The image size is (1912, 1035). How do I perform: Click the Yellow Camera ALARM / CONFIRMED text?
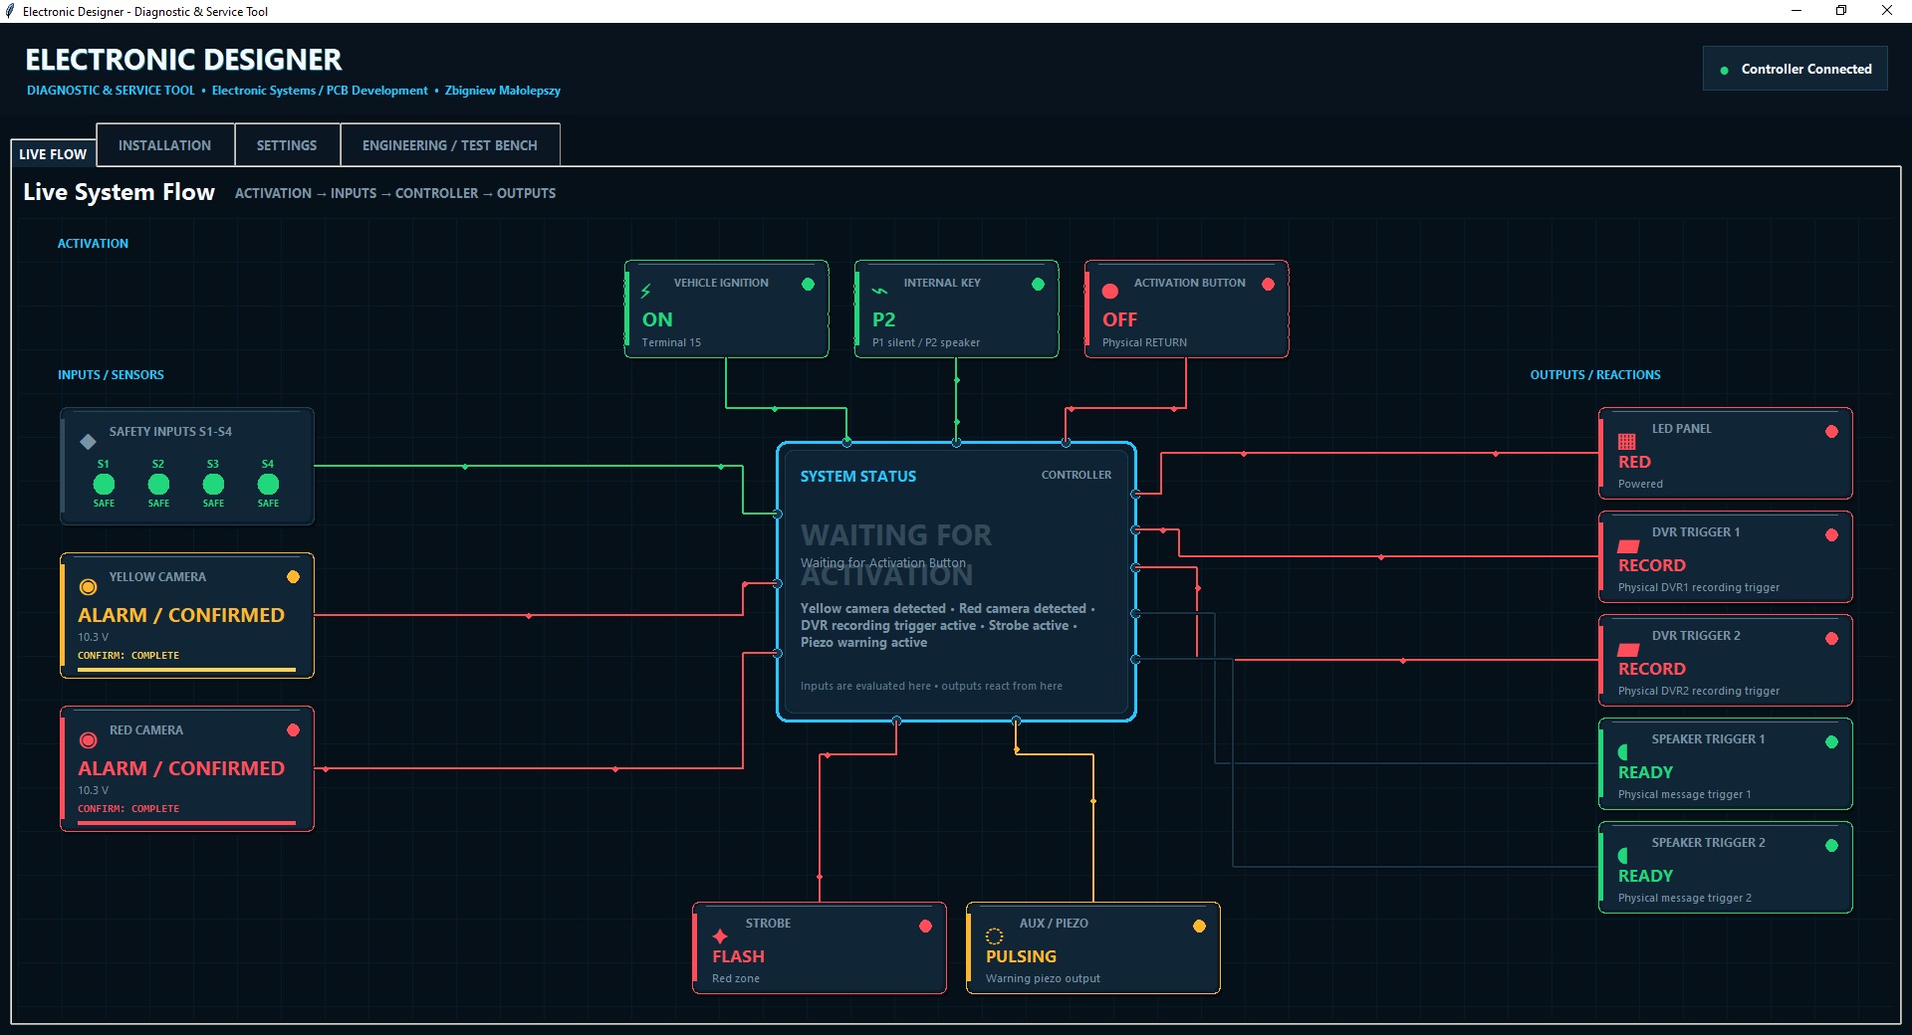coord(181,615)
